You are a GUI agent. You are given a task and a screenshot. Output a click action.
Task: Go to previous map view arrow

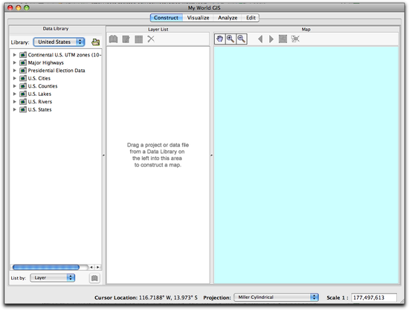260,39
